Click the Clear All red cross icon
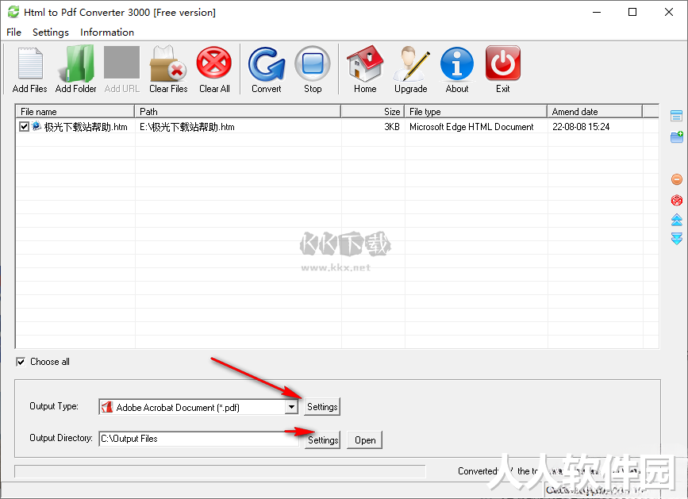 pos(214,63)
